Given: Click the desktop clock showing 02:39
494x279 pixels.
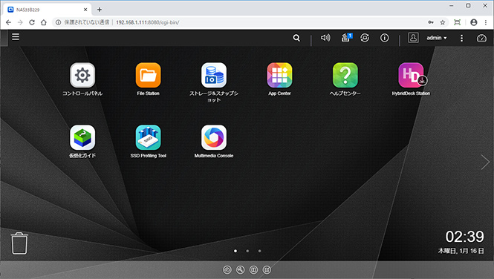Looking at the screenshot, I should click(x=464, y=237).
